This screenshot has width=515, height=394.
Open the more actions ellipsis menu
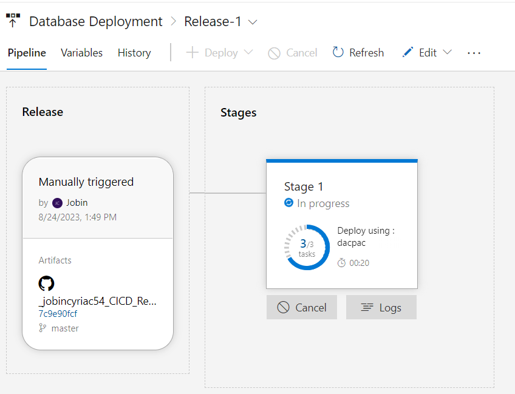click(474, 53)
